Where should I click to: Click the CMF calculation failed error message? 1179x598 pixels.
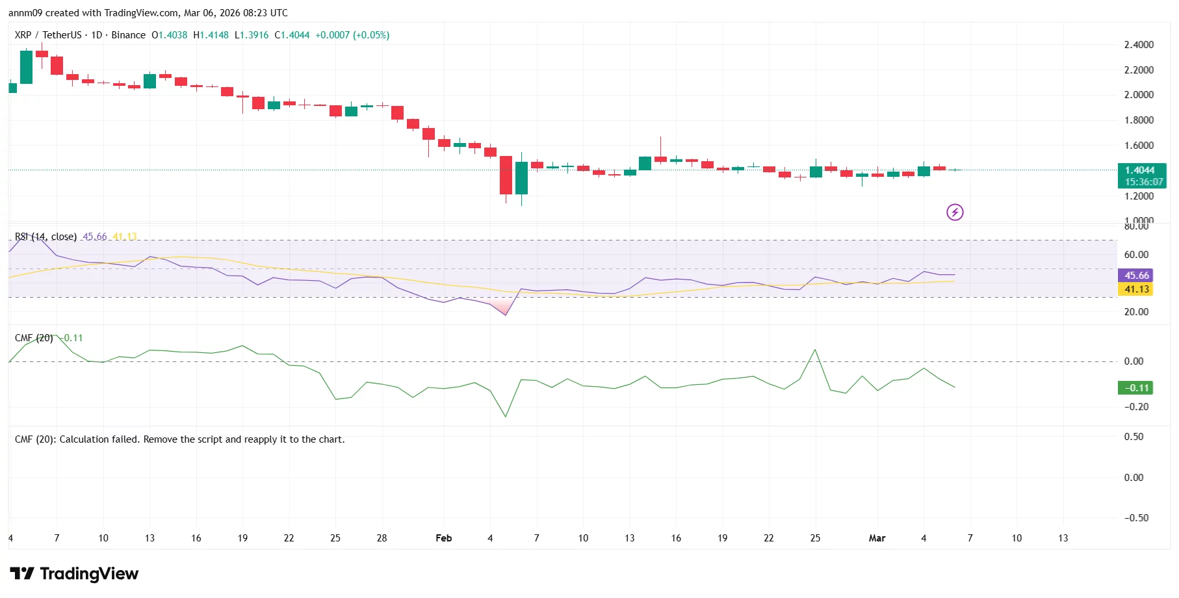click(x=180, y=439)
